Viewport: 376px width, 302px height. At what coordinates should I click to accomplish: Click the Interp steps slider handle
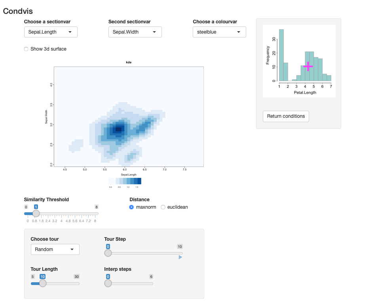point(108,283)
